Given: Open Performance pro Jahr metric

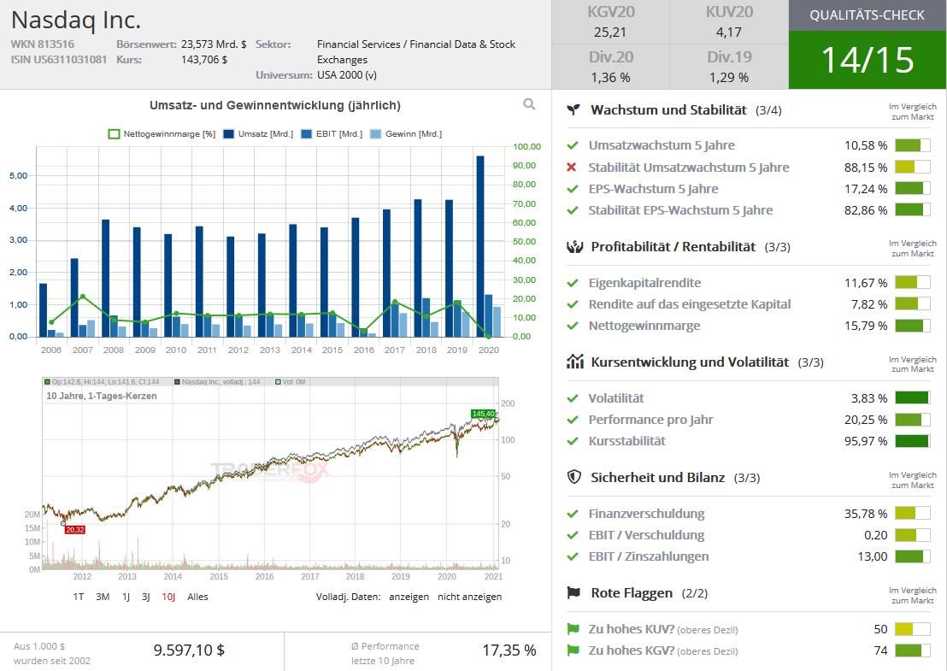Looking at the screenshot, I should point(651,419).
